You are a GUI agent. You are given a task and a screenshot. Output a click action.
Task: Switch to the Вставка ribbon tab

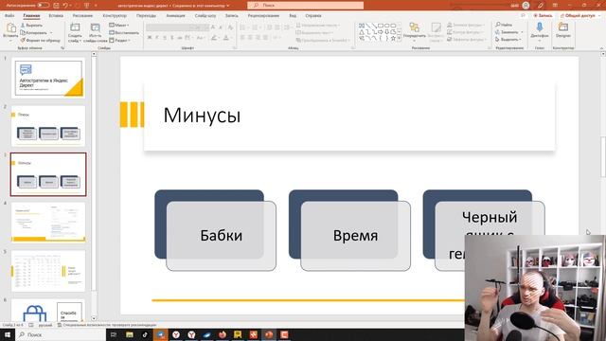tap(56, 16)
